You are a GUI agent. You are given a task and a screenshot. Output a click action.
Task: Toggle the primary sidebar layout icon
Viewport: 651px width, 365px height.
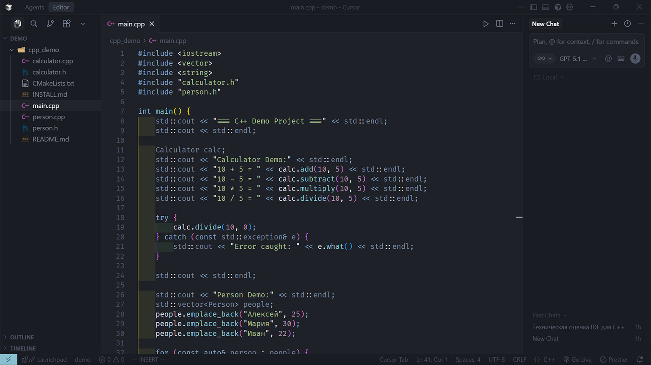[533, 7]
